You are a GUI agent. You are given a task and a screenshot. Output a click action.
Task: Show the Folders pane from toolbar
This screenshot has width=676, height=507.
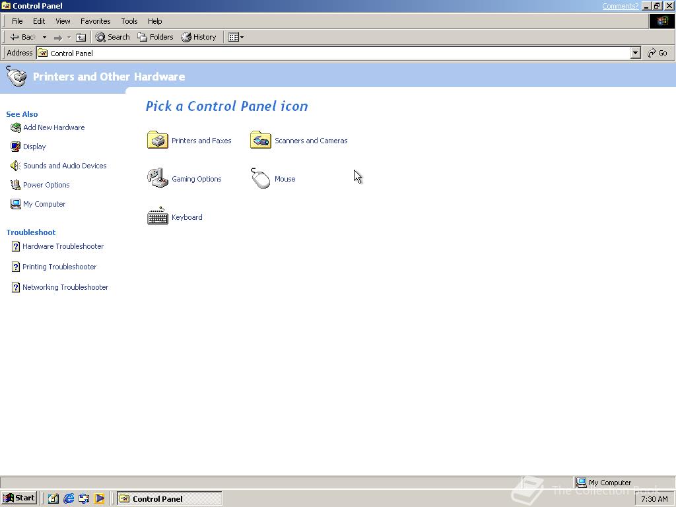(155, 37)
